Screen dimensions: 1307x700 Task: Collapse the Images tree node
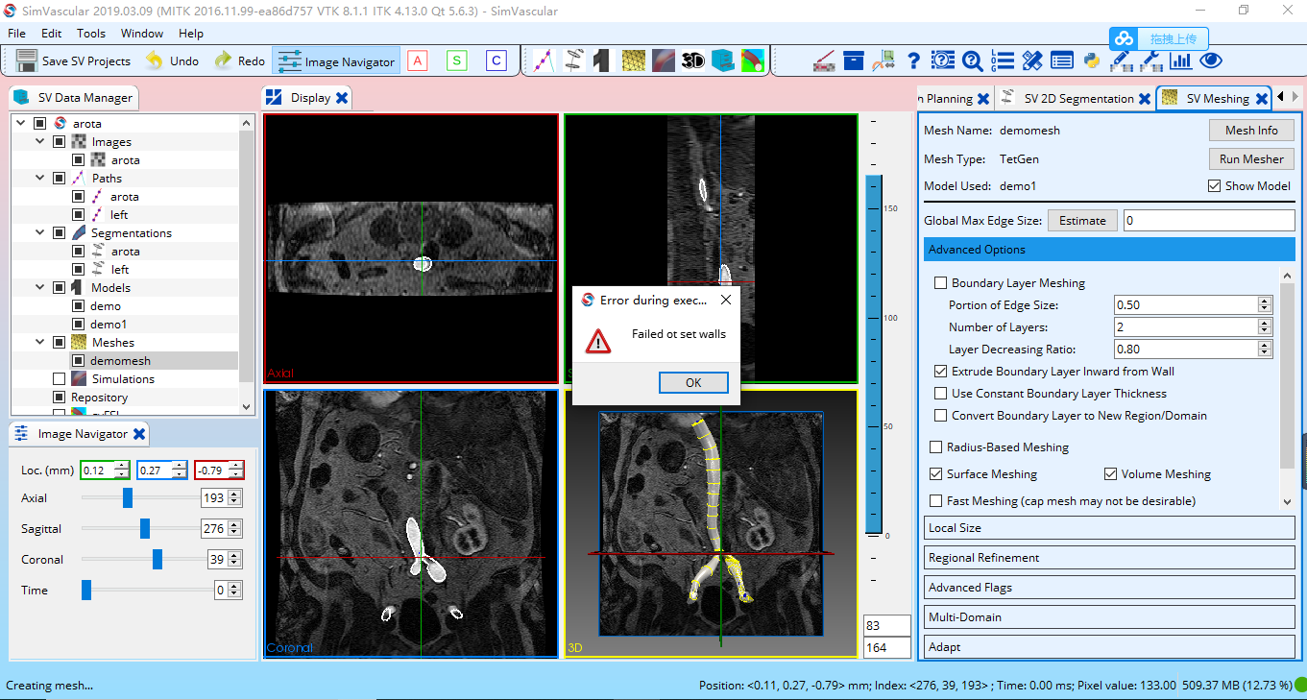[39, 142]
